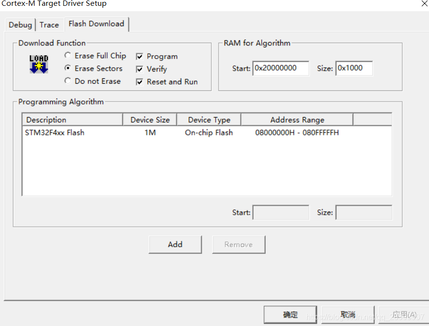The width and height of the screenshot is (429, 326).
Task: Edit RAM for Algorithm Size field
Action: pos(354,68)
